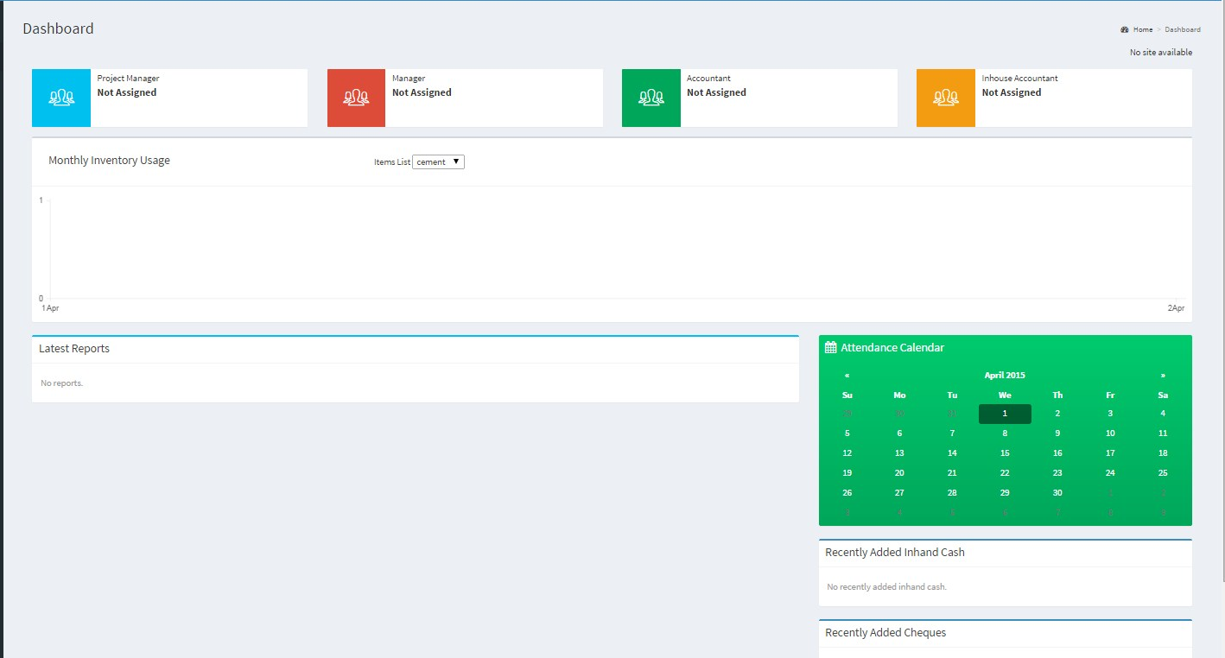Viewport: 1225px width, 658px height.
Task: Click the orange Inhouse Accountant people icon
Action: point(946,98)
